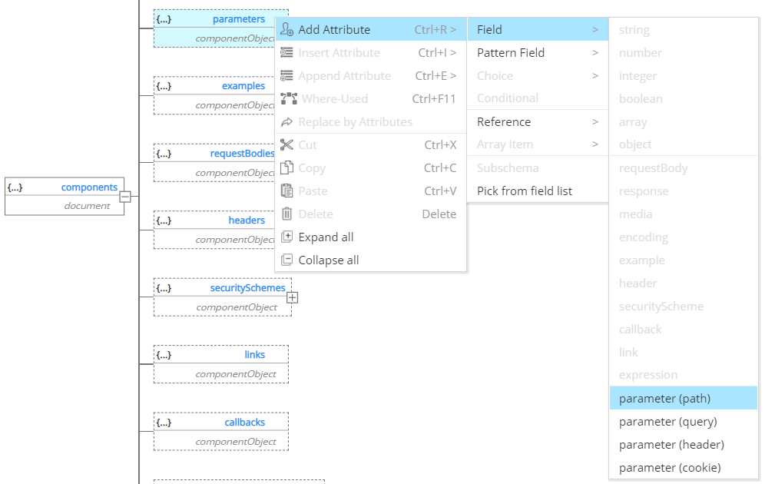Click the Copy icon
This screenshot has height=484, width=765.
pos(287,167)
